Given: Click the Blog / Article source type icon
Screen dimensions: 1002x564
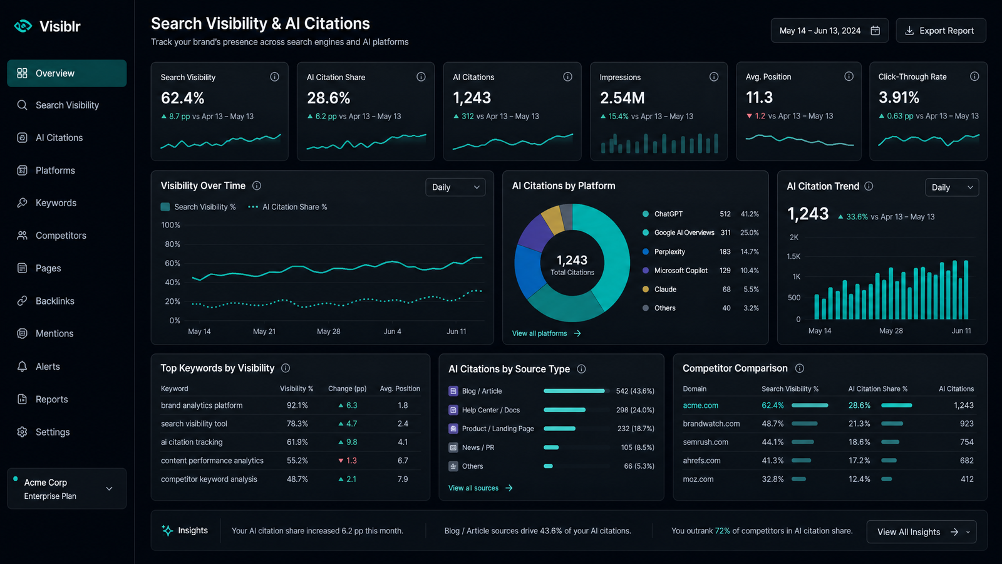Looking at the screenshot, I should point(453,391).
